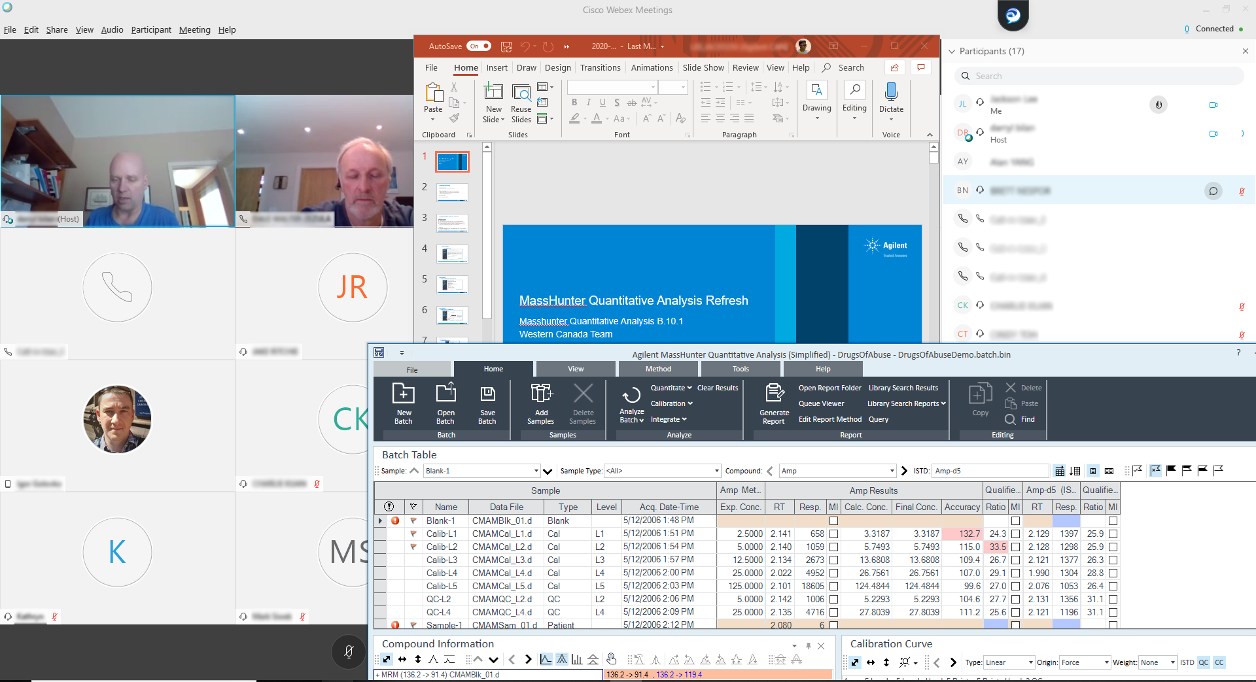Click Search field in Participants panel
The height and width of the screenshot is (682, 1256).
(1099, 76)
